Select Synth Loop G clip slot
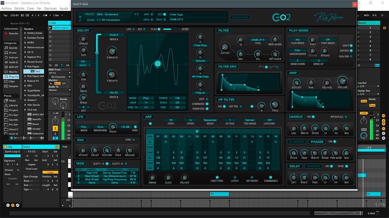389x218 pixels. point(60,28)
